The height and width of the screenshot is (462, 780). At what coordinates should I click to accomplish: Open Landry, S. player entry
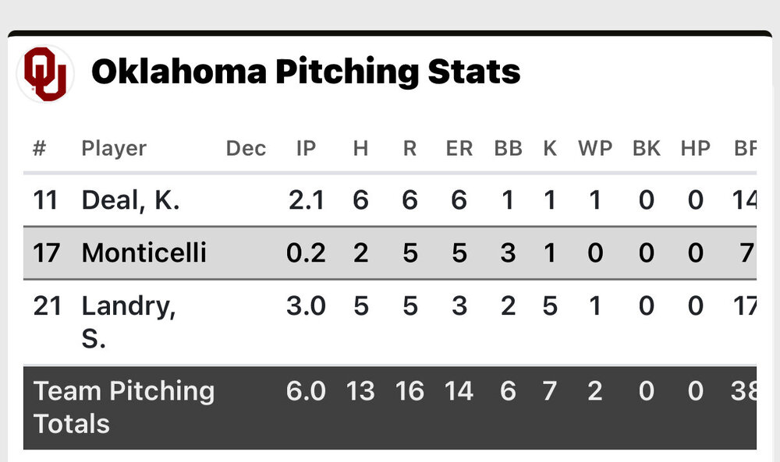(x=129, y=322)
